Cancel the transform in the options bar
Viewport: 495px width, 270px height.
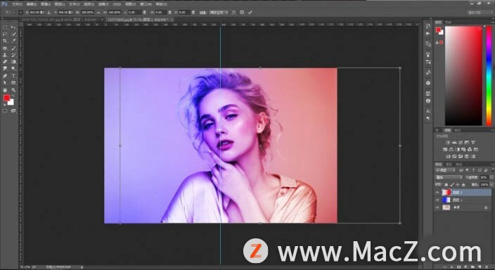(x=242, y=13)
